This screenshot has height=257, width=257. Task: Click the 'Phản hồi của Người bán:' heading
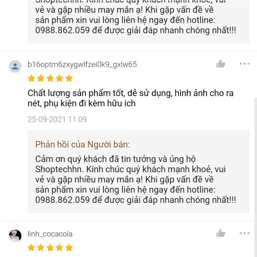pyautogui.click(x=83, y=145)
